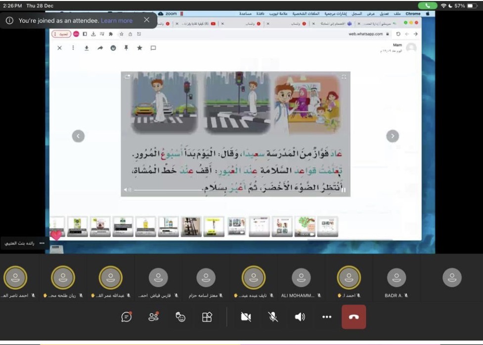Image resolution: width=483 pixels, height=345 pixels.
Task: Toggle the camera on or off
Action: click(246, 317)
